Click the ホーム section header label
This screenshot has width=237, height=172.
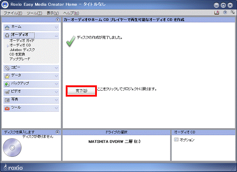tap(16, 27)
